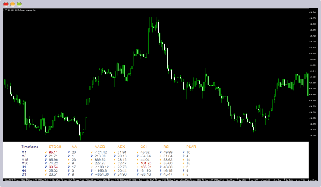321x187 pixels.
Task: Click the orange arrow next to M15 MA 23
Action: 69,160
